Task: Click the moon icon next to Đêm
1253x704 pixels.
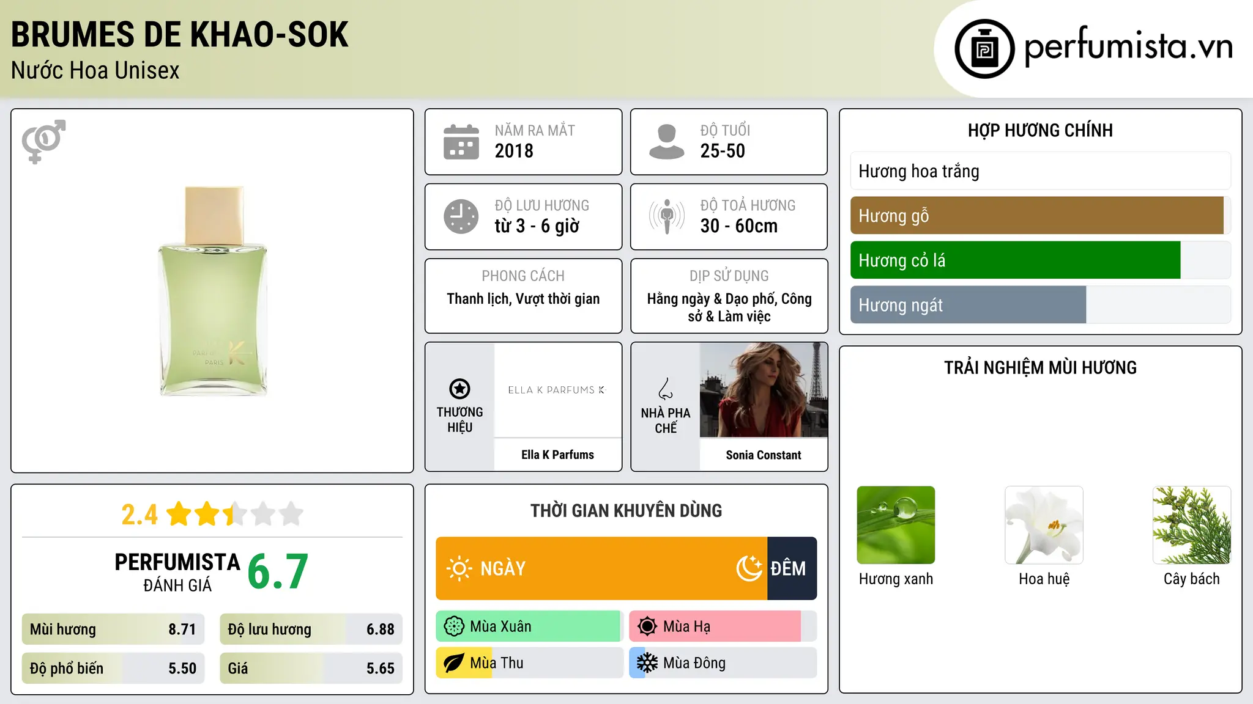Action: click(749, 568)
